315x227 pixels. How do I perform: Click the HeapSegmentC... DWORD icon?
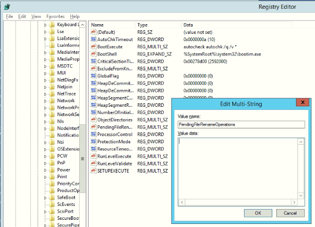pos(93,98)
